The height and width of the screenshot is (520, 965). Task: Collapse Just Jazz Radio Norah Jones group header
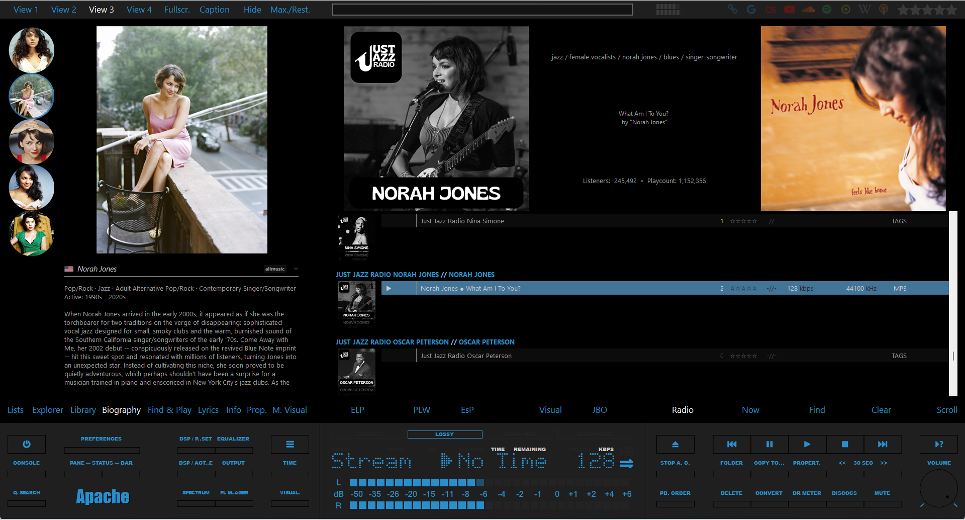(415, 275)
